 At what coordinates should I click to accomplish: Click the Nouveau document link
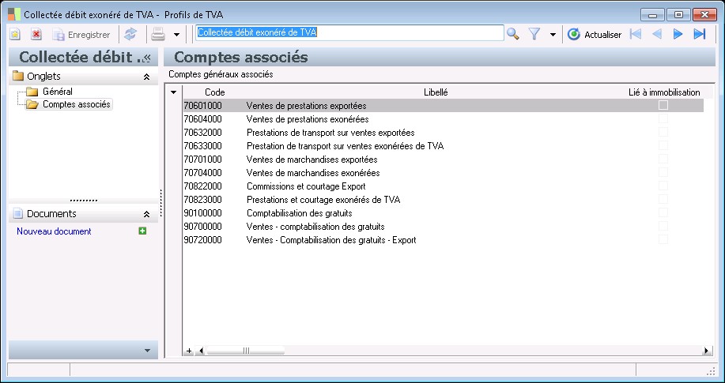pyautogui.click(x=54, y=231)
